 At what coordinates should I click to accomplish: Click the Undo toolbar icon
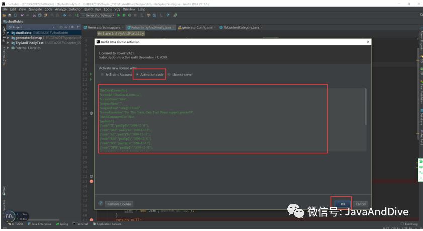point(22,15)
